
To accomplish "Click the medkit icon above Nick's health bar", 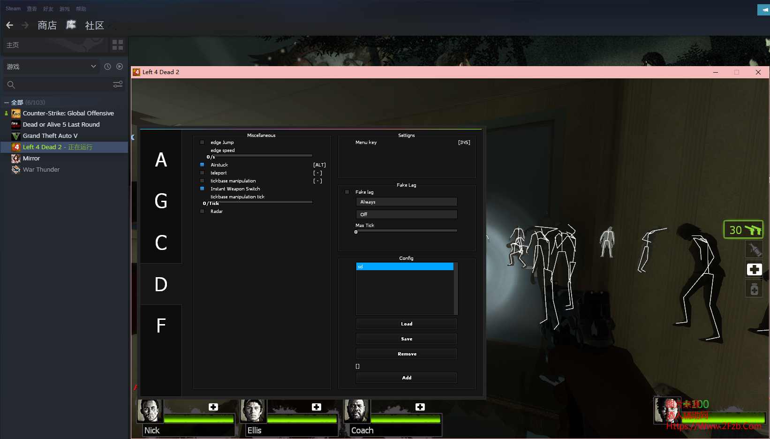I will pos(213,407).
